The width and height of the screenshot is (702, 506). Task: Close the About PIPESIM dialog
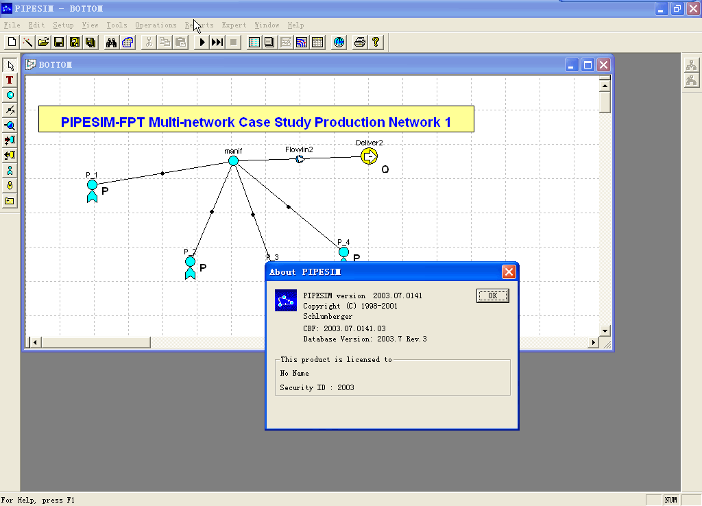[x=509, y=272]
